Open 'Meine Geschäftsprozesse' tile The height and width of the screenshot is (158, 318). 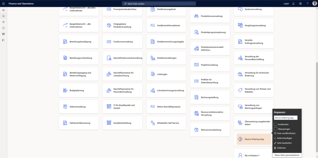(x=166, y=107)
